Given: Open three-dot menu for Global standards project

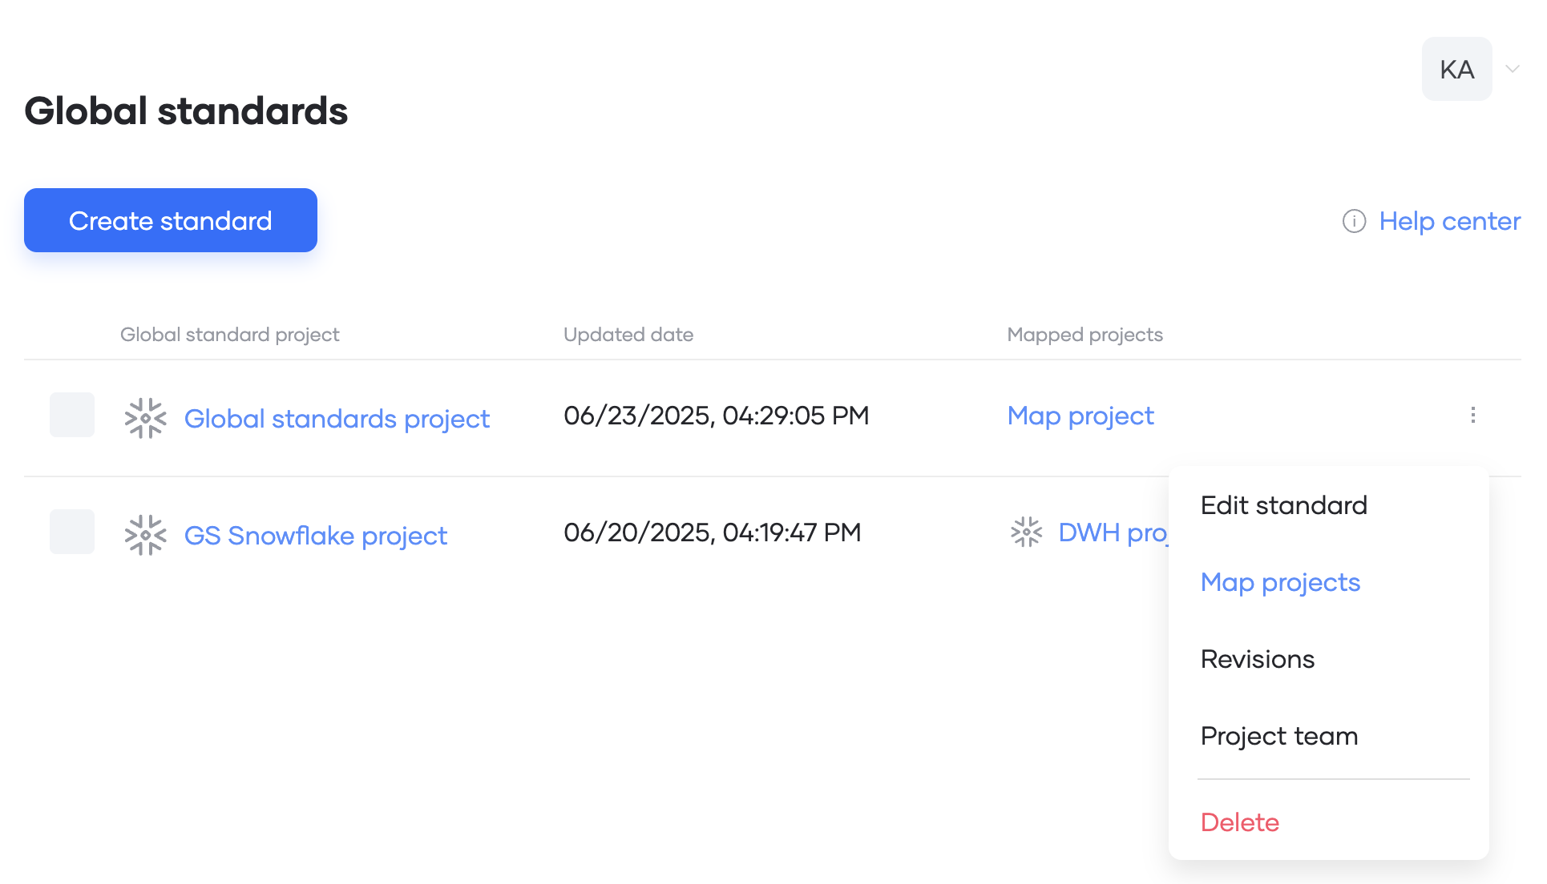Looking at the screenshot, I should pos(1472,415).
